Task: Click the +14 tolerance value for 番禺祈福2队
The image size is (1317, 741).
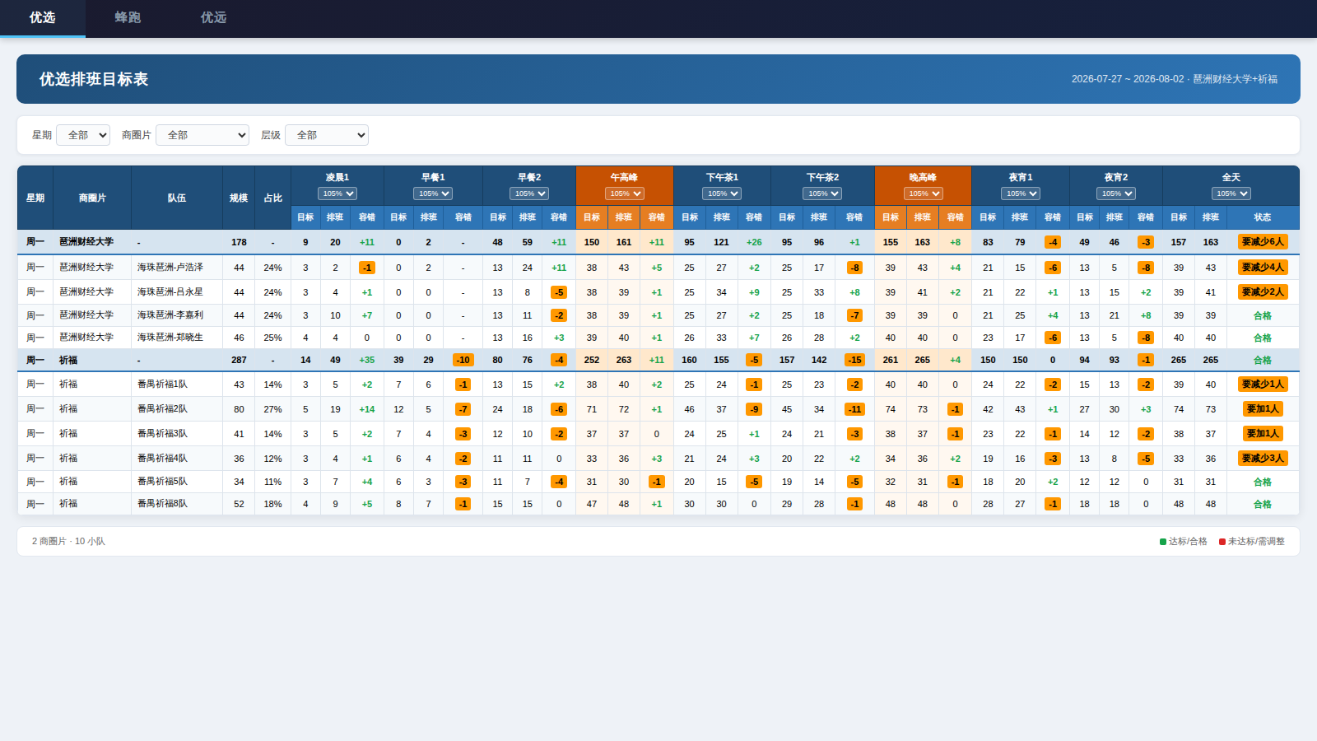Action: click(367, 409)
